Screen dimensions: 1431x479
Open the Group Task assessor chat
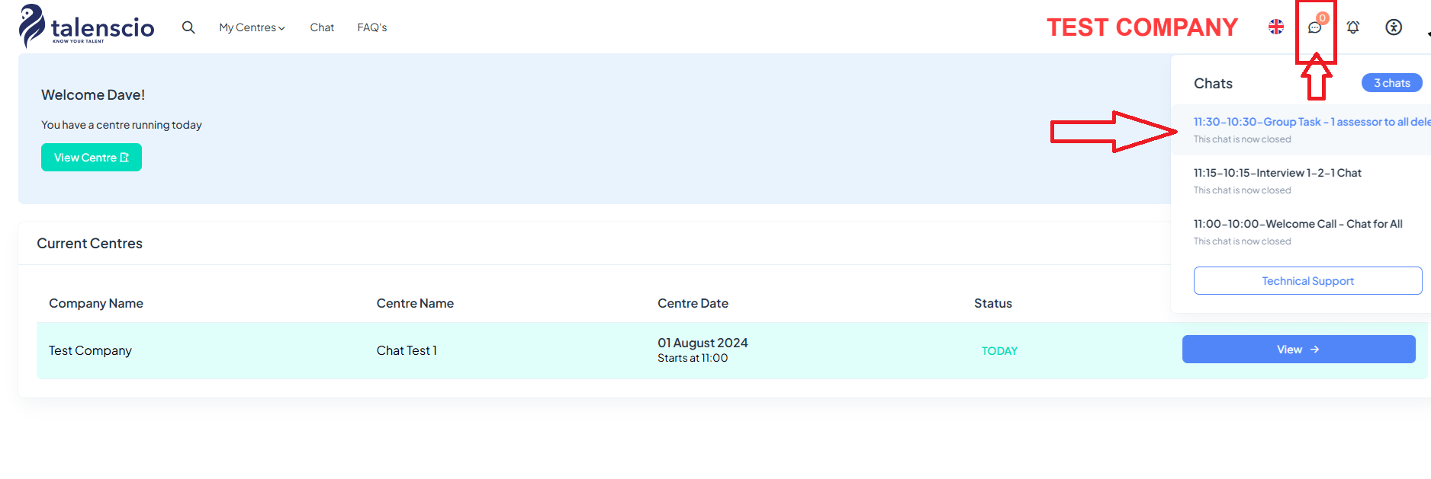(1301, 129)
